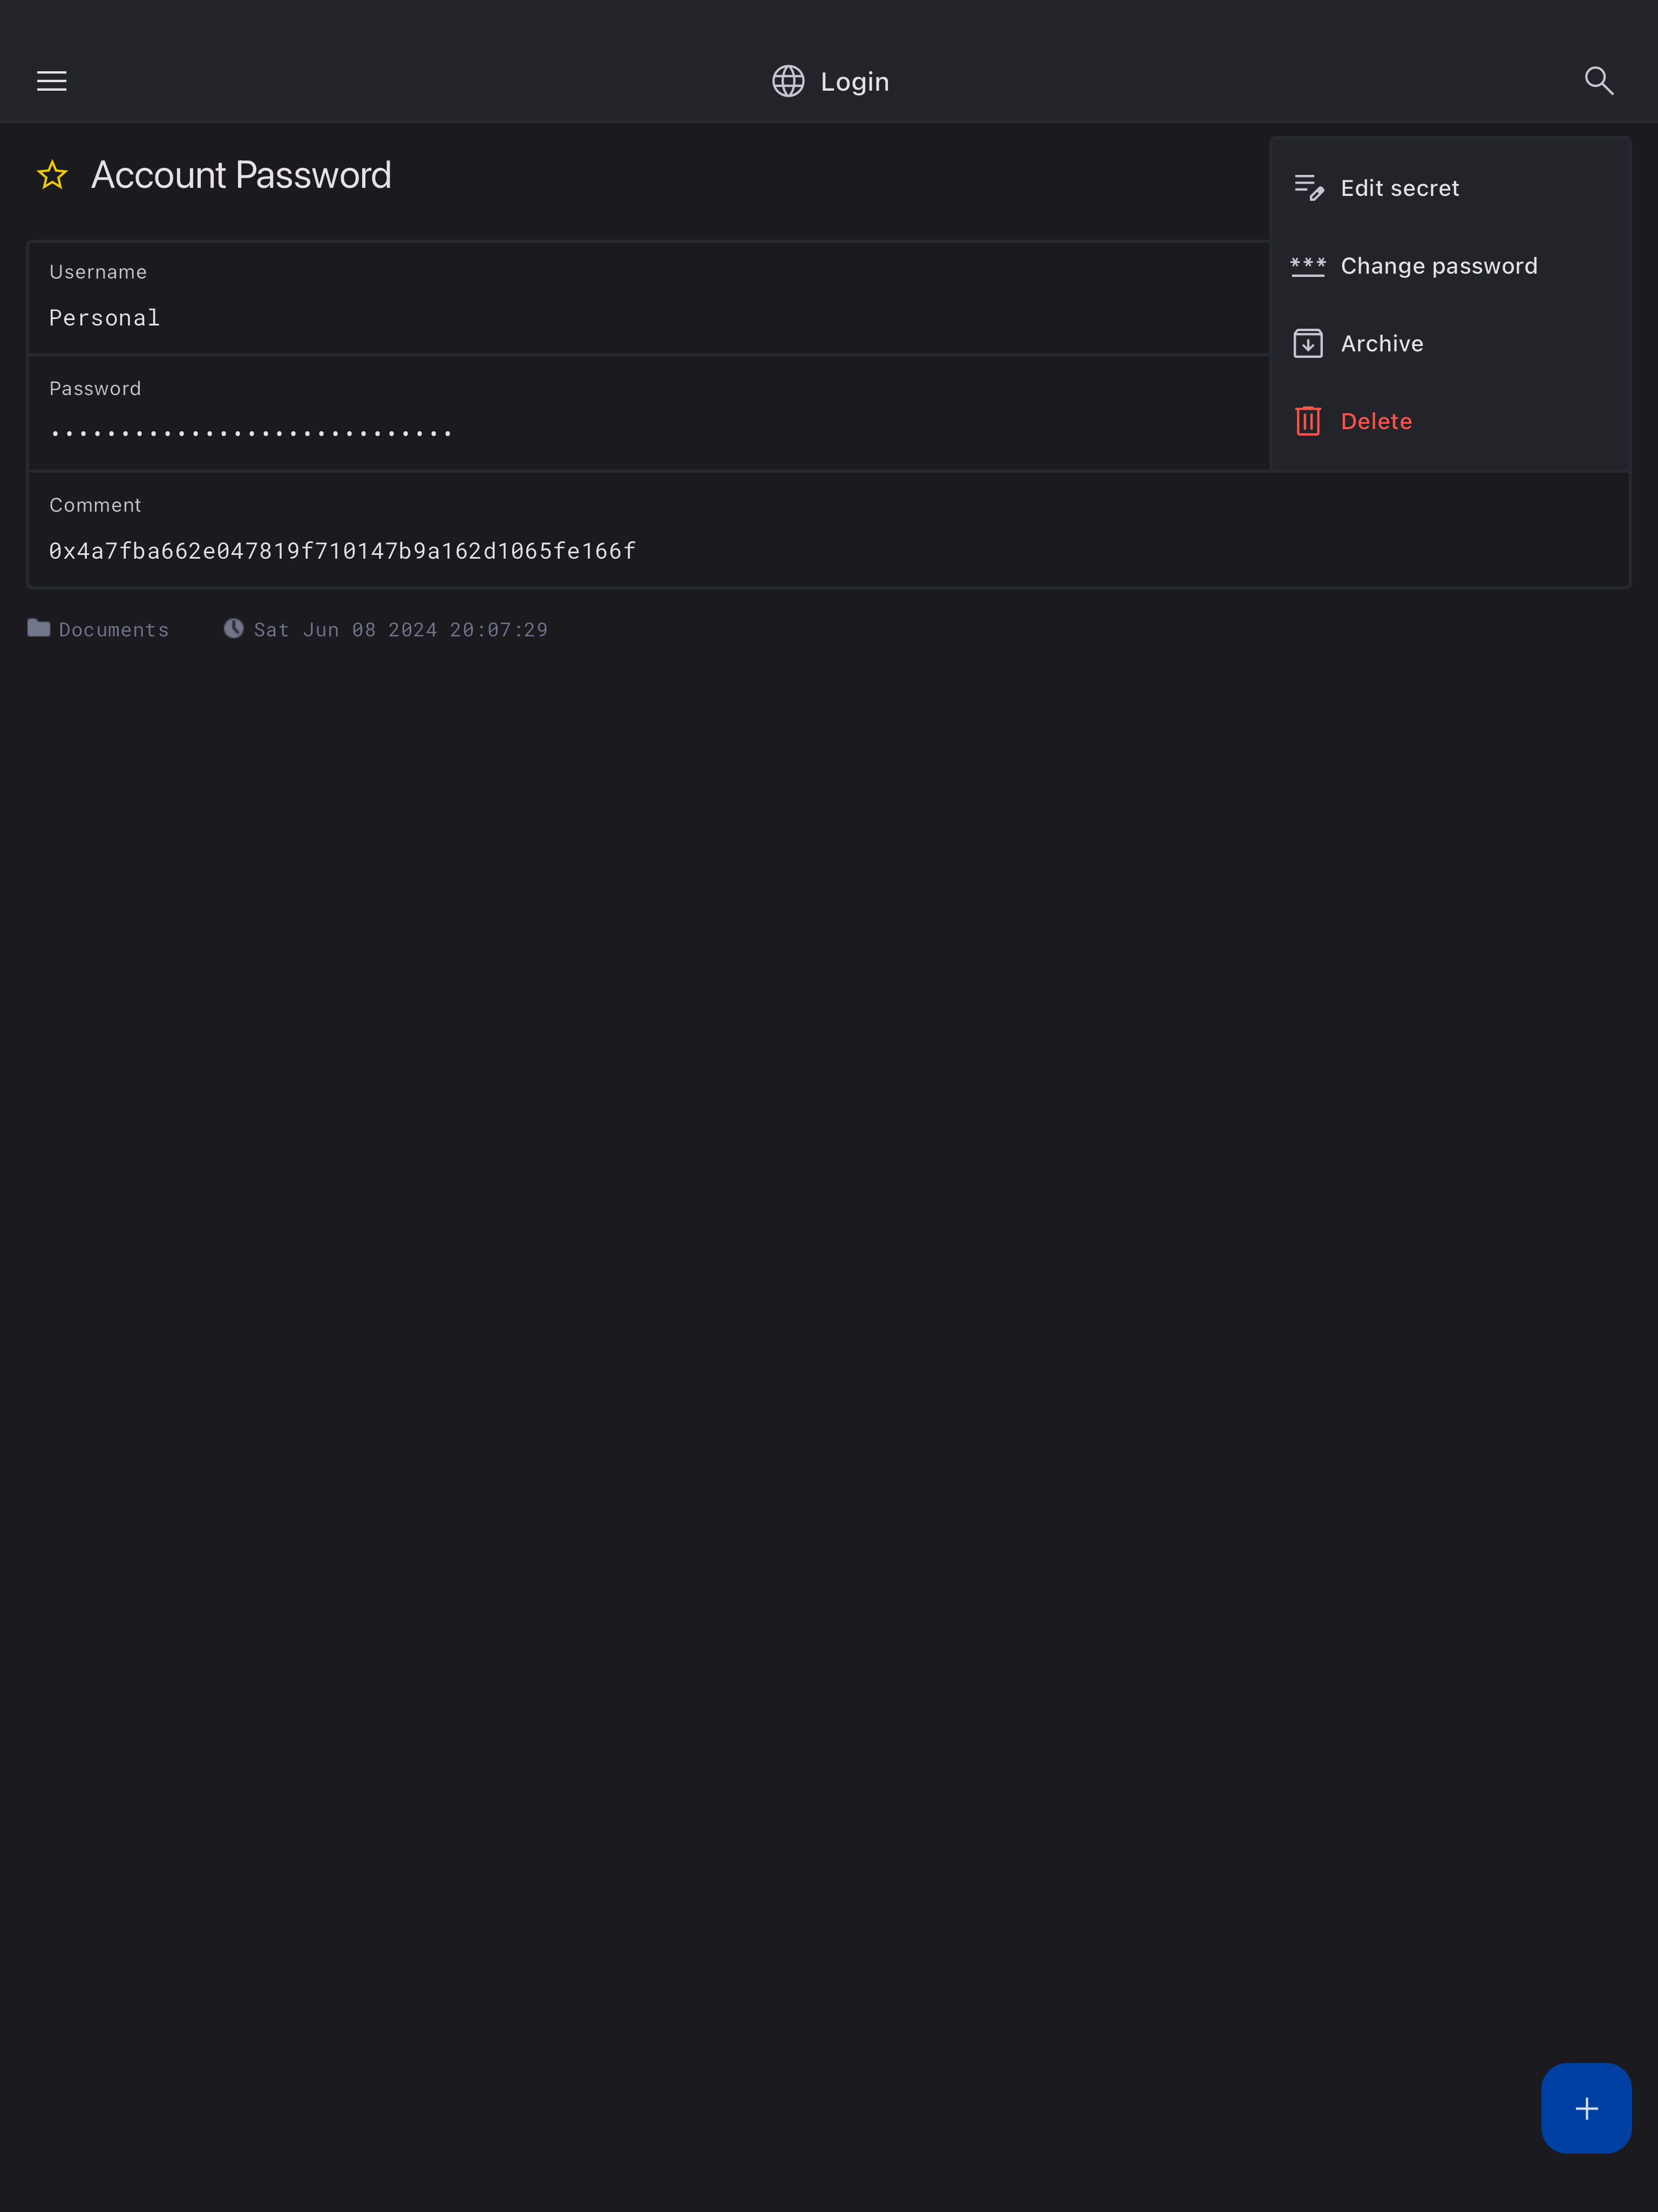Click the Account Password title
This screenshot has height=2212, width=1658.
pos(241,176)
